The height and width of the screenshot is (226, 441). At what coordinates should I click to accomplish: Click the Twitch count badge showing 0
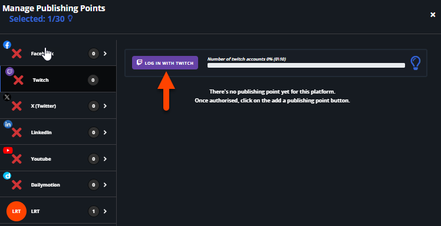(93, 80)
